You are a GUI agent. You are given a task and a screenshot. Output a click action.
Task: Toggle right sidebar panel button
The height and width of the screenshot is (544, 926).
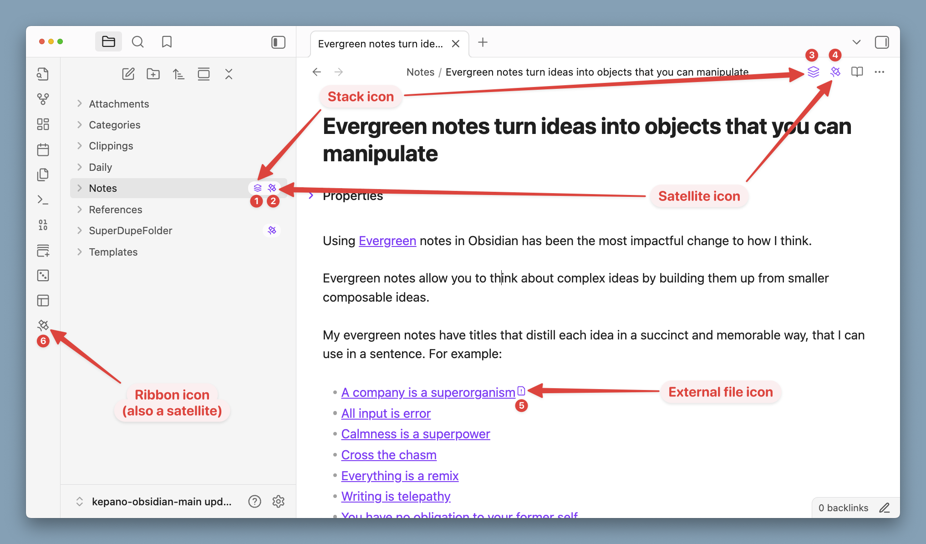(881, 42)
